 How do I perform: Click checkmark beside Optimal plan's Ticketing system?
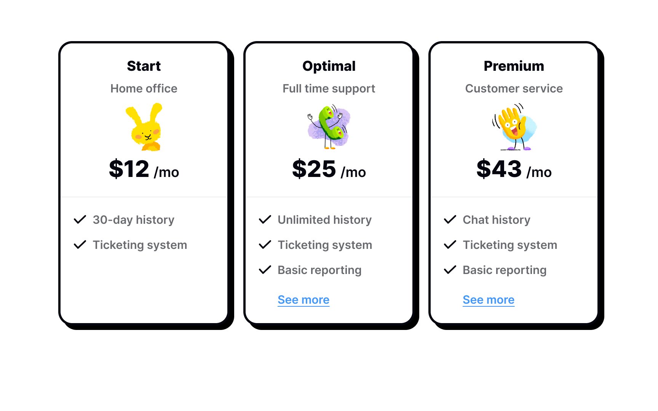(265, 245)
